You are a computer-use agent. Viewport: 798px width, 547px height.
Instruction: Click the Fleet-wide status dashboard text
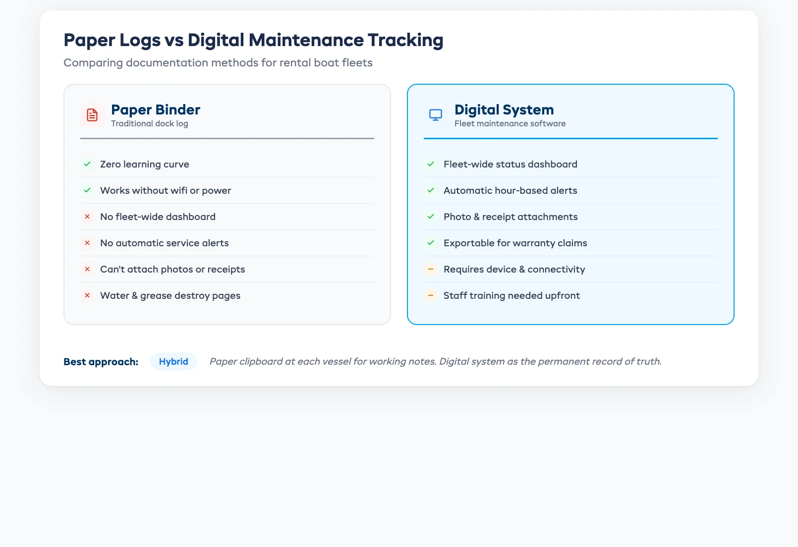coord(511,164)
